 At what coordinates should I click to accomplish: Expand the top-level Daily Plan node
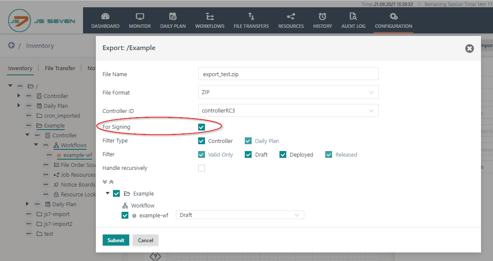18,105
